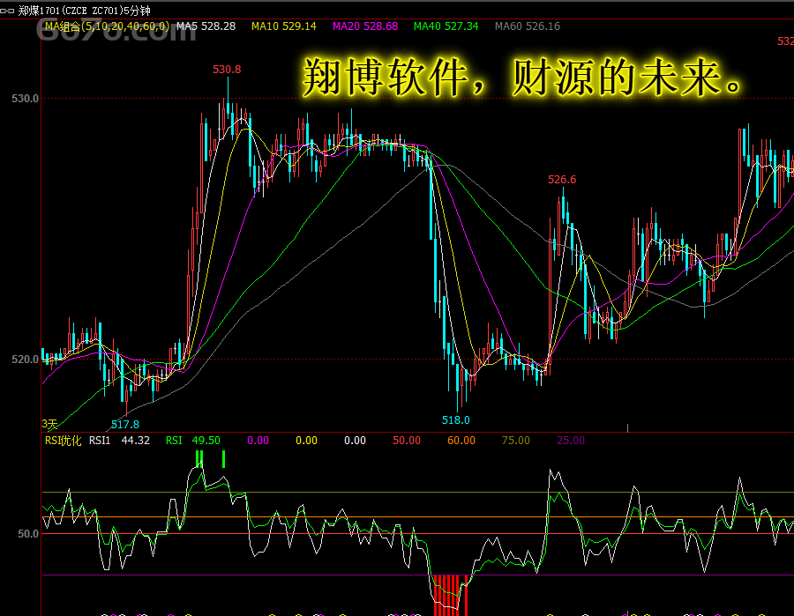This screenshot has width=794, height=616.
Task: Click the magenta 0.00 value in RSI header
Action: click(x=258, y=441)
